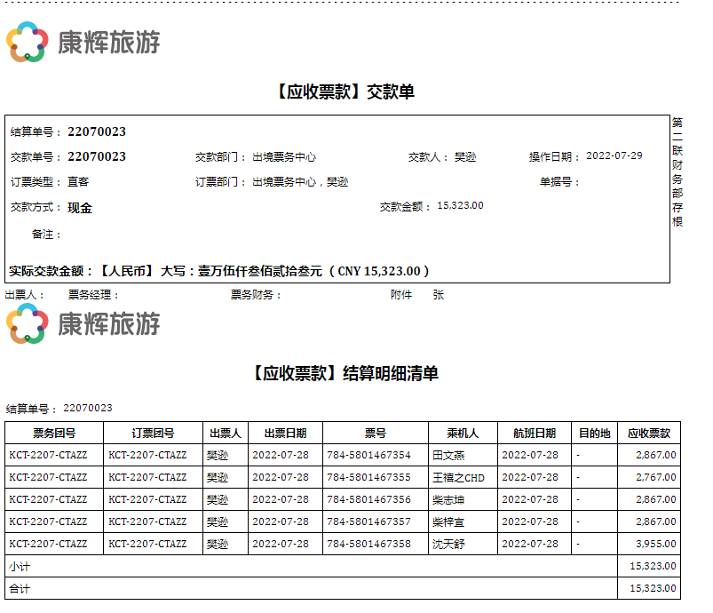This screenshot has height=613, width=713.
Task: Click the 票务团号 column header
Action: pos(54,434)
